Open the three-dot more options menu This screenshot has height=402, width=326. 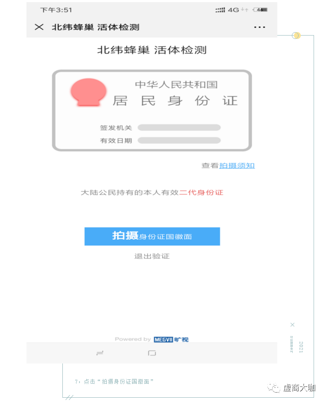point(259,27)
